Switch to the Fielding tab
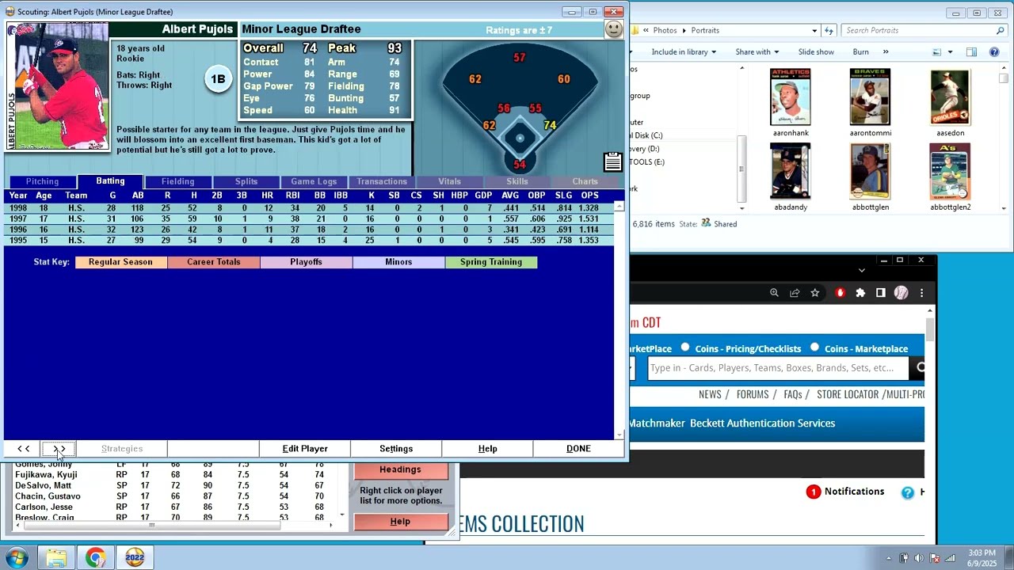 click(178, 182)
